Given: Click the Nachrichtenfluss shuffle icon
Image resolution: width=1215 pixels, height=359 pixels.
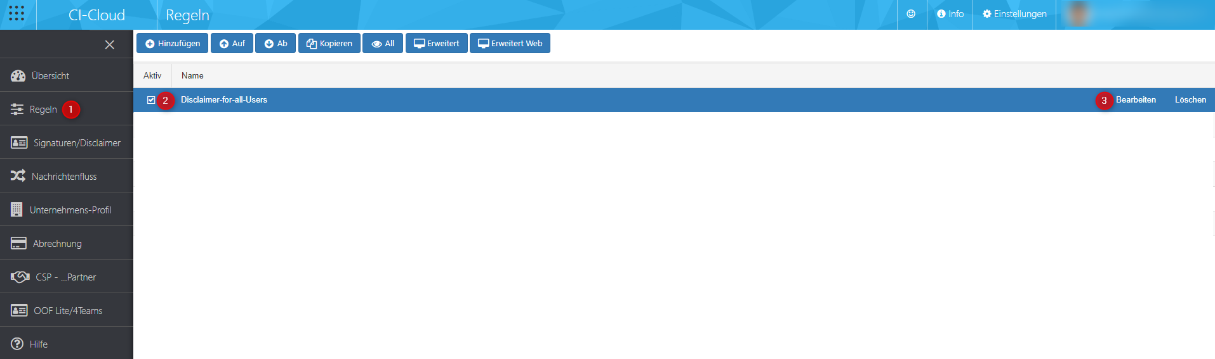Looking at the screenshot, I should pyautogui.click(x=18, y=176).
